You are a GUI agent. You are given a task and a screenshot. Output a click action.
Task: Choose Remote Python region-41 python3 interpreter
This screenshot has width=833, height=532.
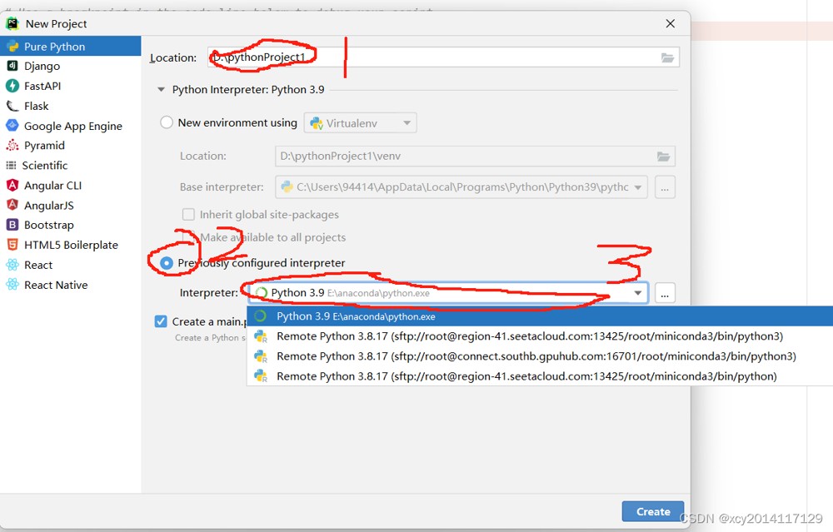[540, 336]
